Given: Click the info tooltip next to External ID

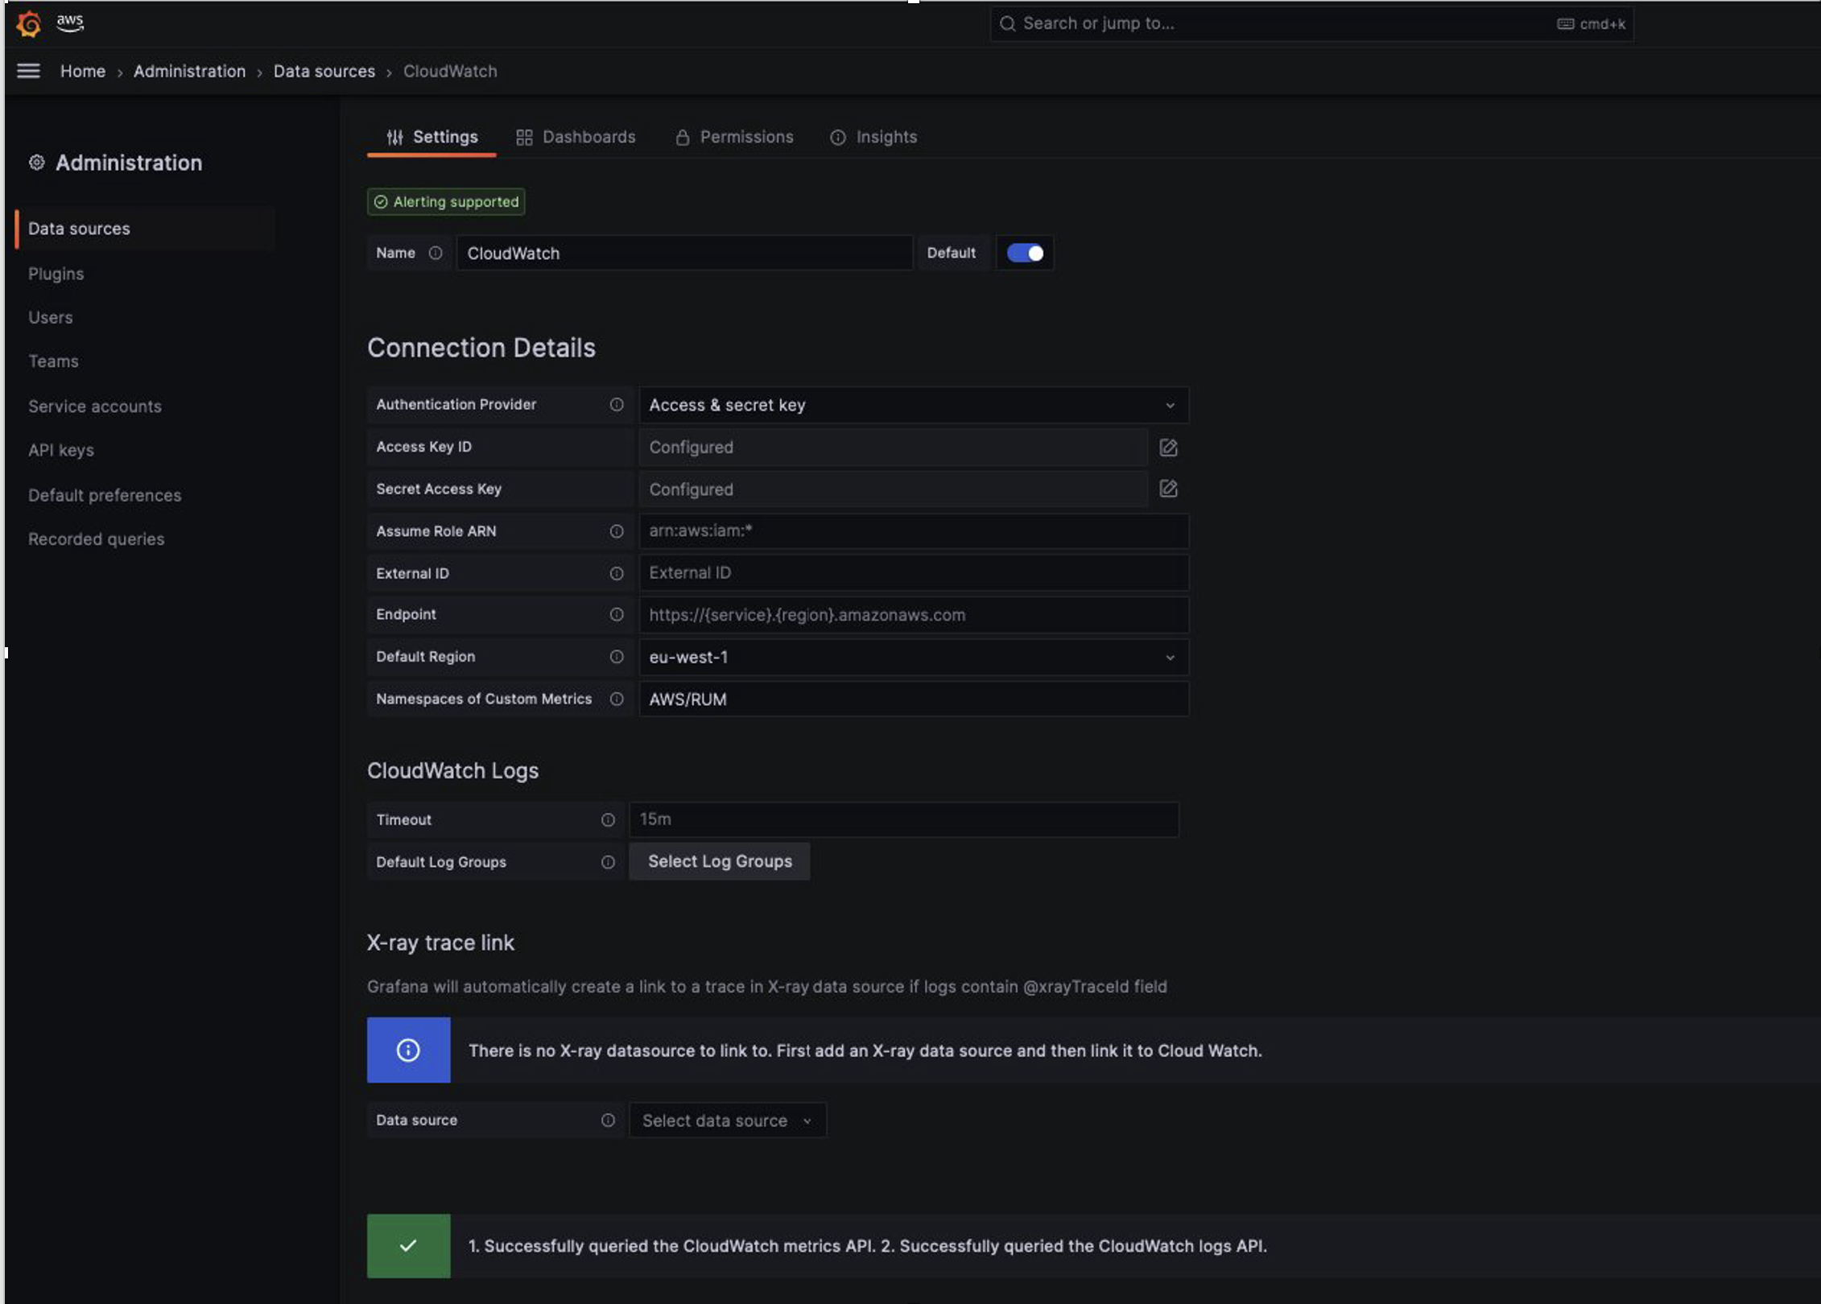Looking at the screenshot, I should click(617, 573).
